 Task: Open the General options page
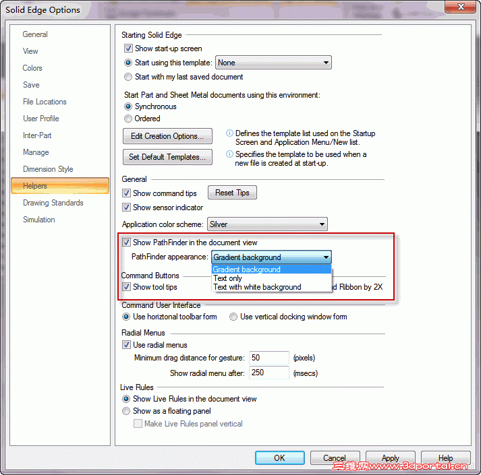click(x=35, y=34)
